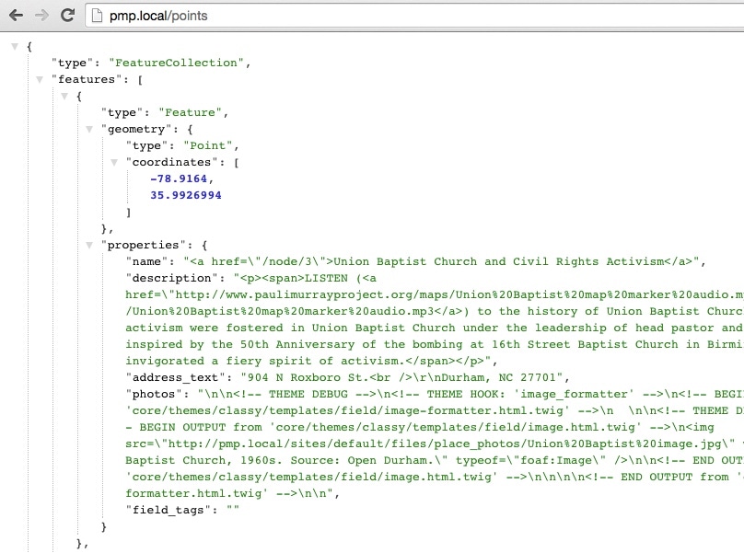This screenshot has height=553, width=744.
Task: Click the "geometry" key label
Action: point(136,130)
